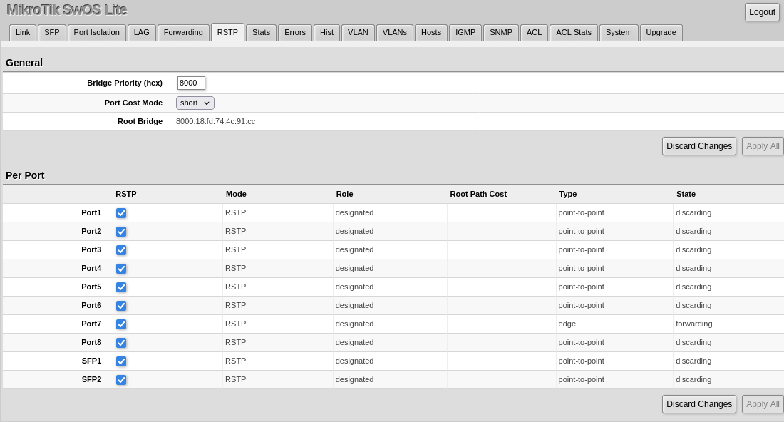Screen dimensions: 784x422
Task: Uncheck RSTP on SFP2
Action: tap(121, 379)
